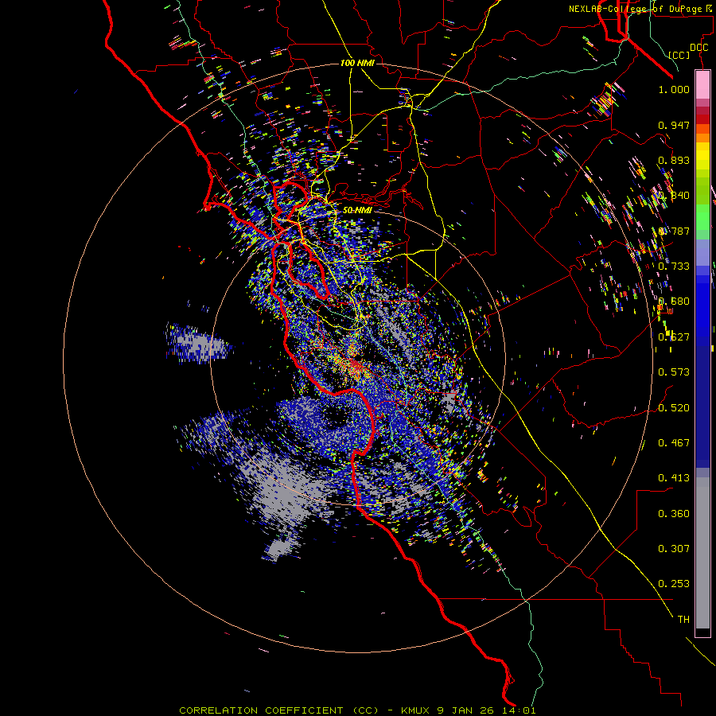
Task: Select the 0.360 legend value
Action: click(x=674, y=513)
